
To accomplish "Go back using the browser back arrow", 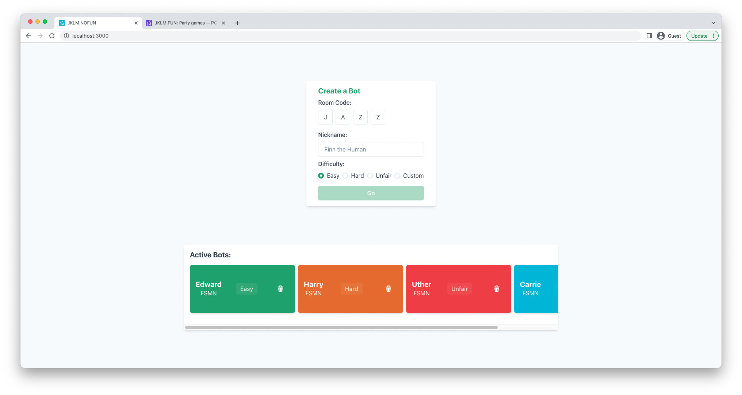I will (x=28, y=36).
